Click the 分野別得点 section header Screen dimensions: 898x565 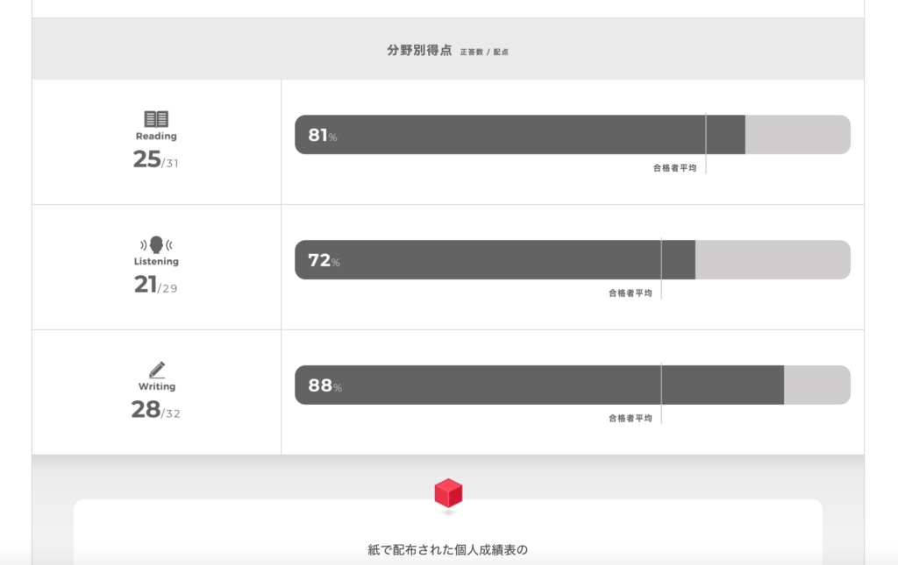tap(419, 50)
